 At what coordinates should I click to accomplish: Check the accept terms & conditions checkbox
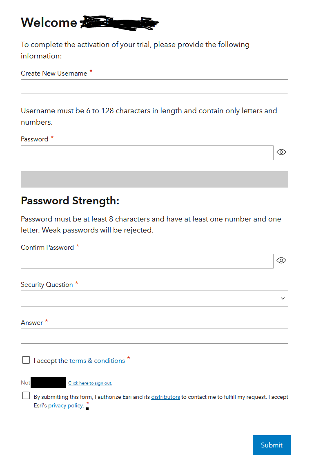point(26,360)
